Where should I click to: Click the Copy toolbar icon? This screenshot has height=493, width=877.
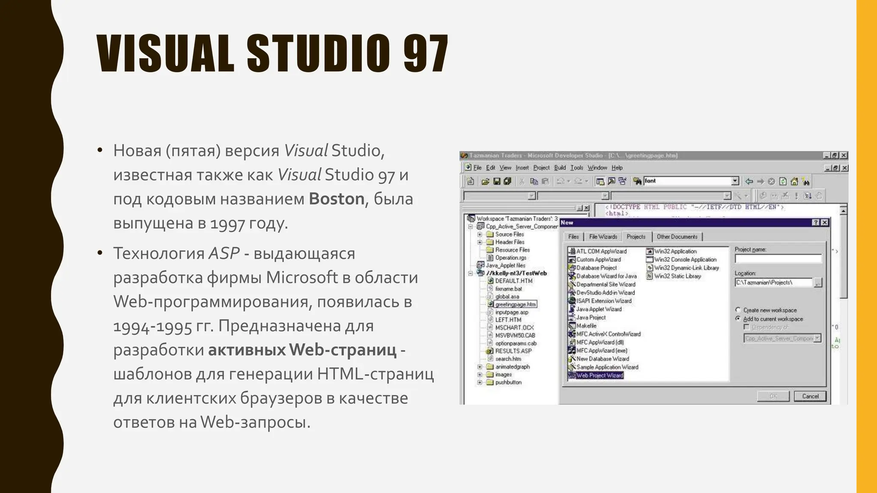[x=534, y=181]
